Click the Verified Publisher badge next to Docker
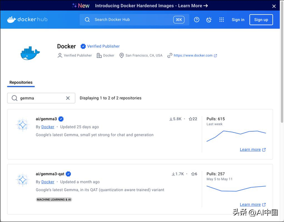The width and height of the screenshot is (284, 222). pos(83,46)
